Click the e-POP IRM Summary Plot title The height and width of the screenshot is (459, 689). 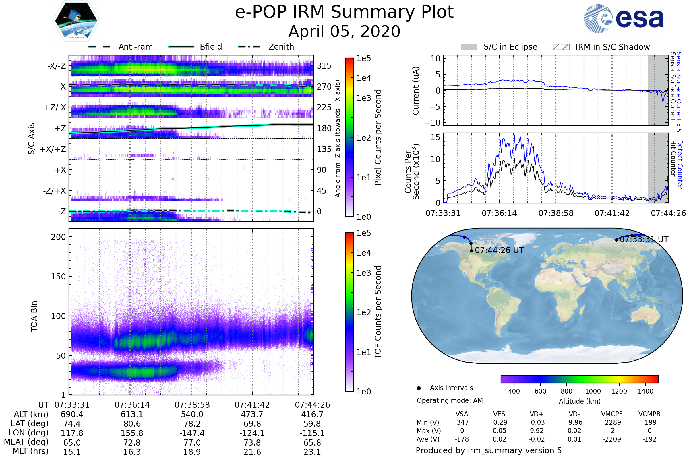pos(344,12)
